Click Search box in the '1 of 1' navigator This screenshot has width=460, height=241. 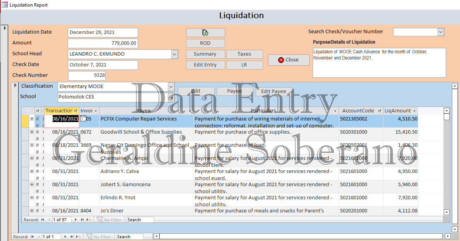pyautogui.click(x=130, y=237)
